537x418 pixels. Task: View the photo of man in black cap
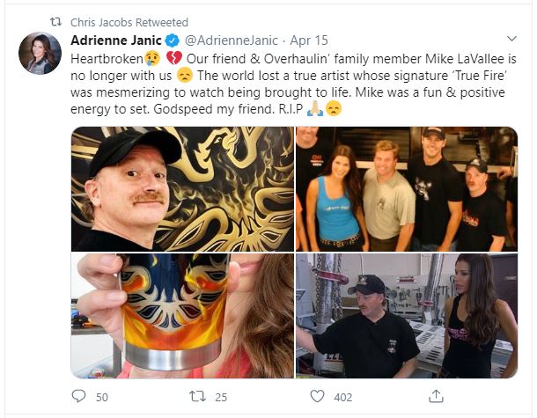pyautogui.click(x=182, y=189)
